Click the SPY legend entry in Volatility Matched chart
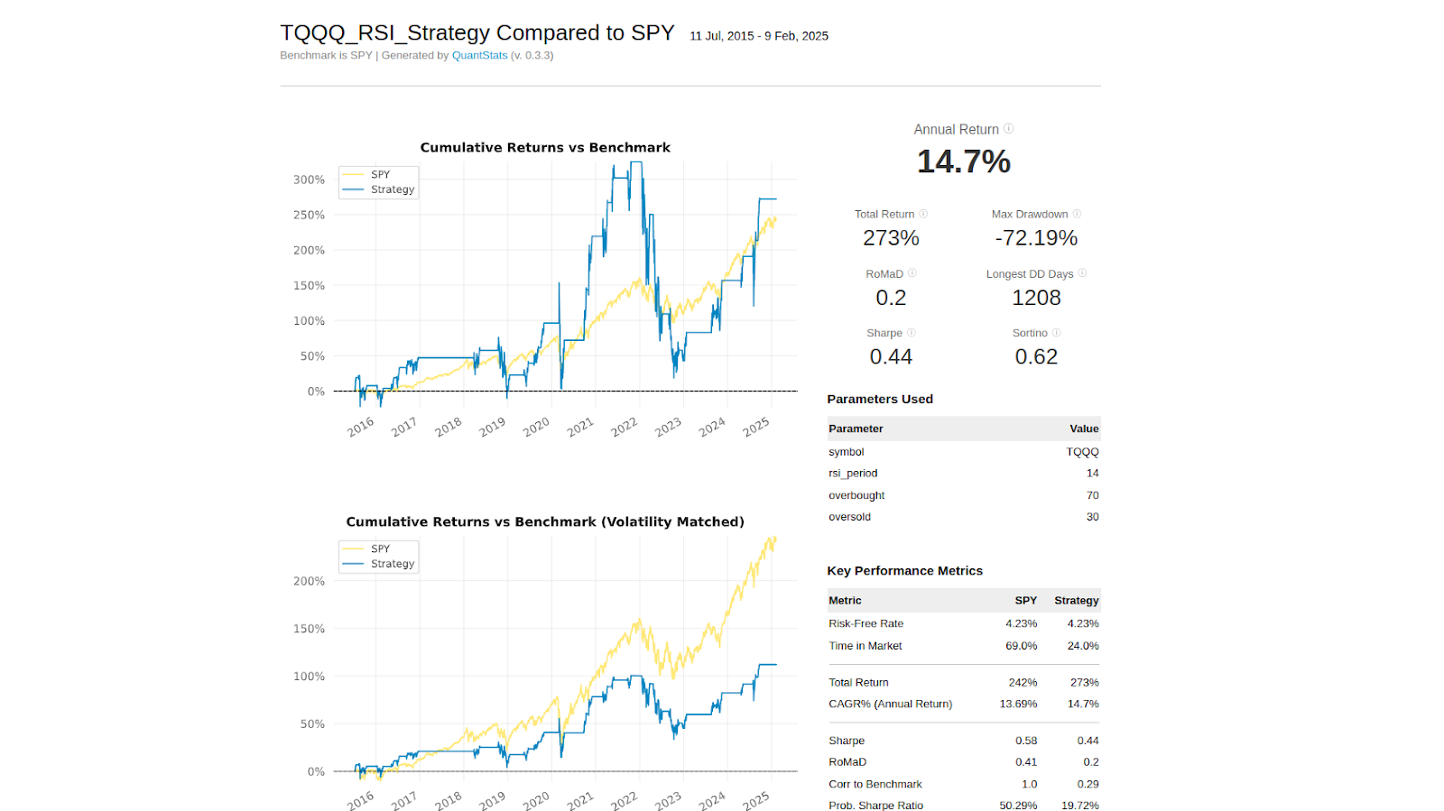The width and height of the screenshot is (1444, 811). 380,549
